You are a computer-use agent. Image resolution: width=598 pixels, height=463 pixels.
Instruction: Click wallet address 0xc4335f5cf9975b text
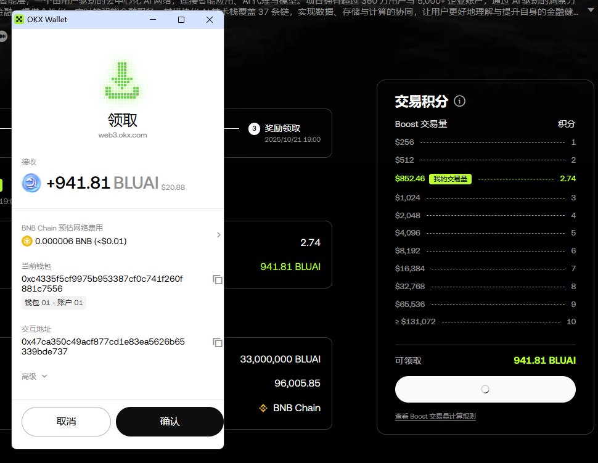coord(102,284)
